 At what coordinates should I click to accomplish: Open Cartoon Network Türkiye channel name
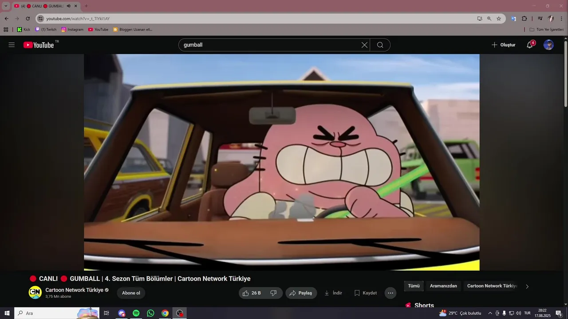[x=74, y=290]
